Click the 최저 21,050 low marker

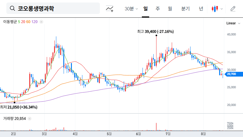click(x=15, y=102)
